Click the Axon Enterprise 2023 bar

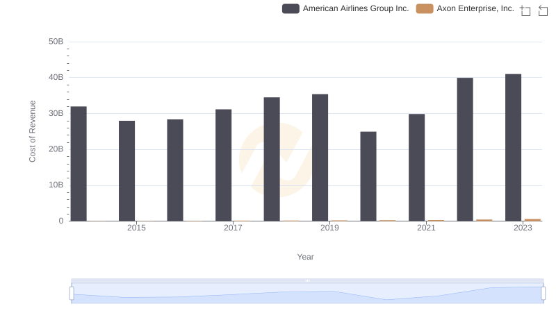pyautogui.click(x=532, y=220)
